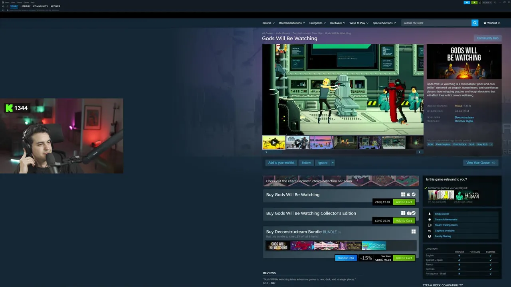The height and width of the screenshot is (287, 511).
Task: Click inside the Search the store field
Action: coord(436,23)
